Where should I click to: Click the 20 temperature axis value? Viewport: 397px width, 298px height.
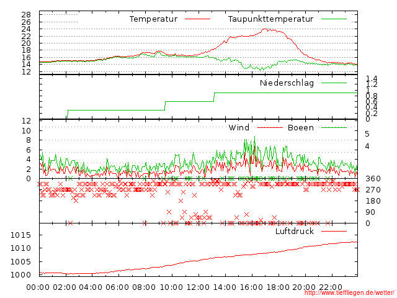coord(26,43)
